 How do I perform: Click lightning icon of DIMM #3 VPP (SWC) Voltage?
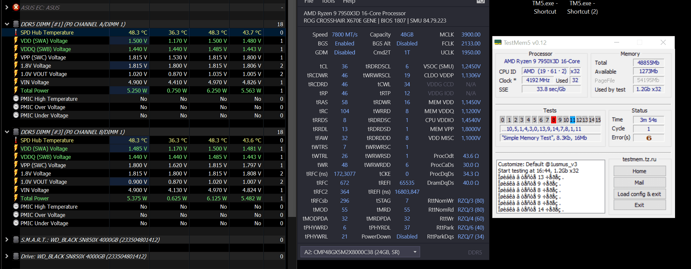[x=16, y=165]
